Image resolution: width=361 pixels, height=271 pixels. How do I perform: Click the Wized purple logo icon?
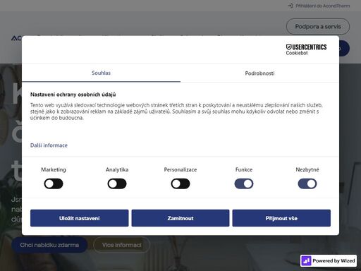pos(306,260)
